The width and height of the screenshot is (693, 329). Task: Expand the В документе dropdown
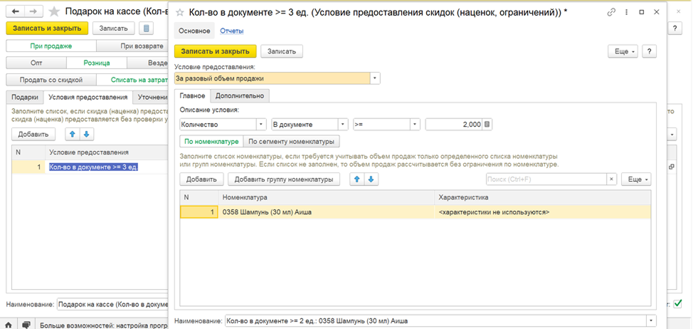[342, 125]
